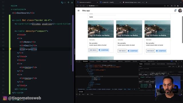Click the browser forward arrow
The width and height of the screenshot is (183, 103).
[x=80, y=6]
